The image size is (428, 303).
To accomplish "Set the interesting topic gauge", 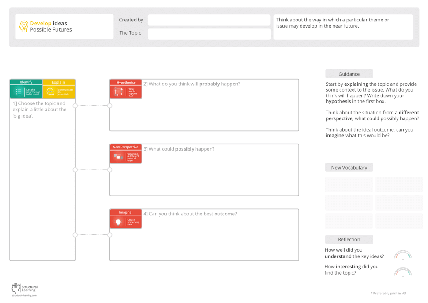I will click(403, 271).
